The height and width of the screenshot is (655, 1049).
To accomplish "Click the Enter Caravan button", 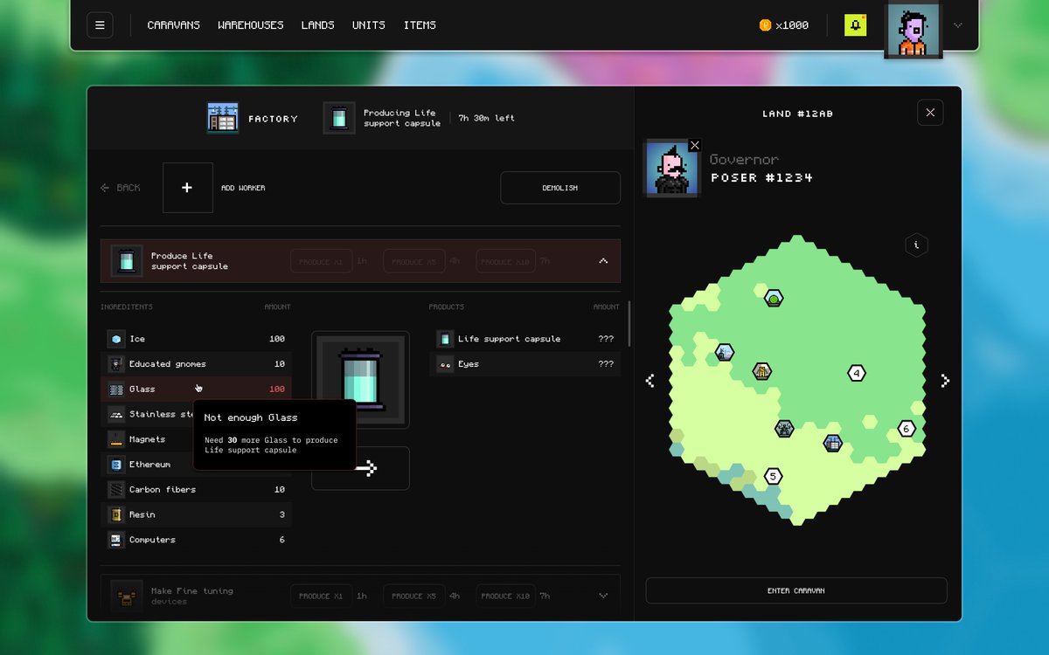I will tap(796, 590).
